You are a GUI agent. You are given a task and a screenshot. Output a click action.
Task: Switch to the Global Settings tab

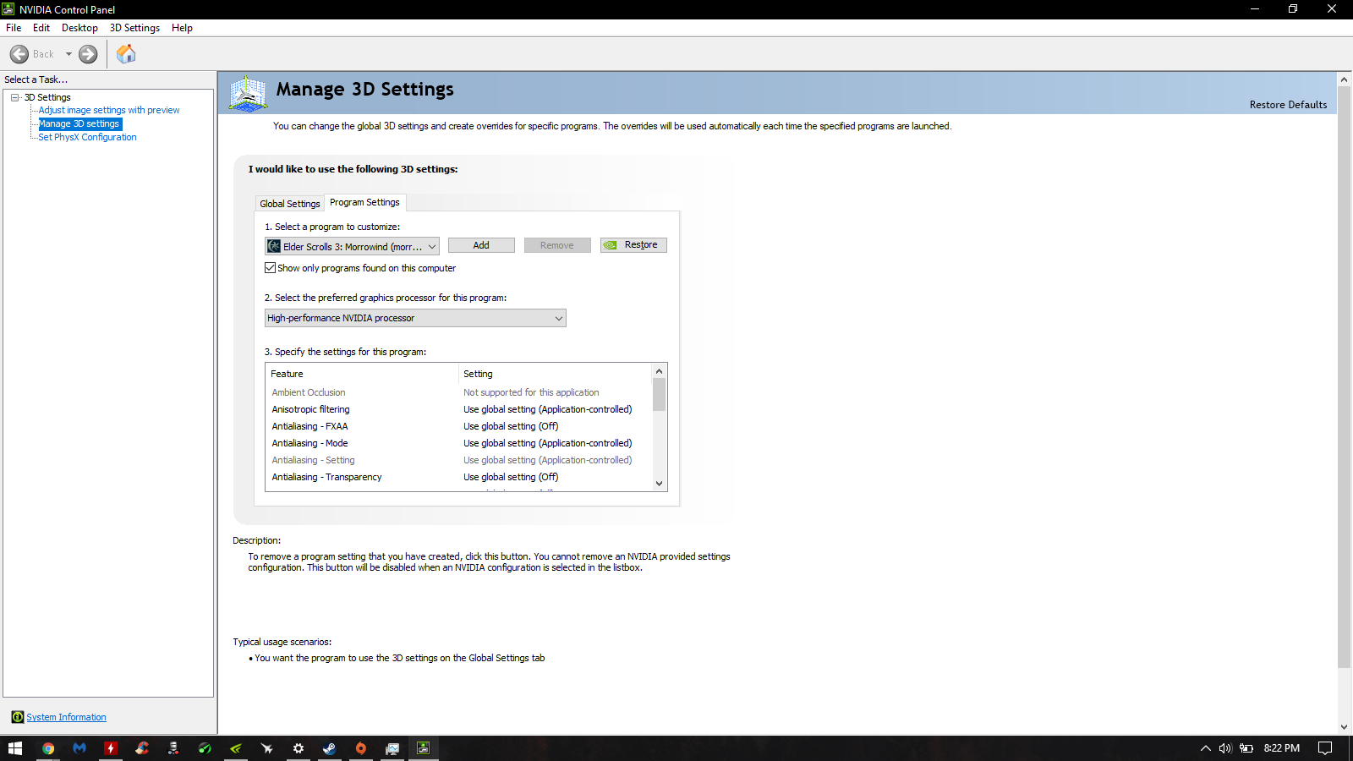(x=290, y=204)
